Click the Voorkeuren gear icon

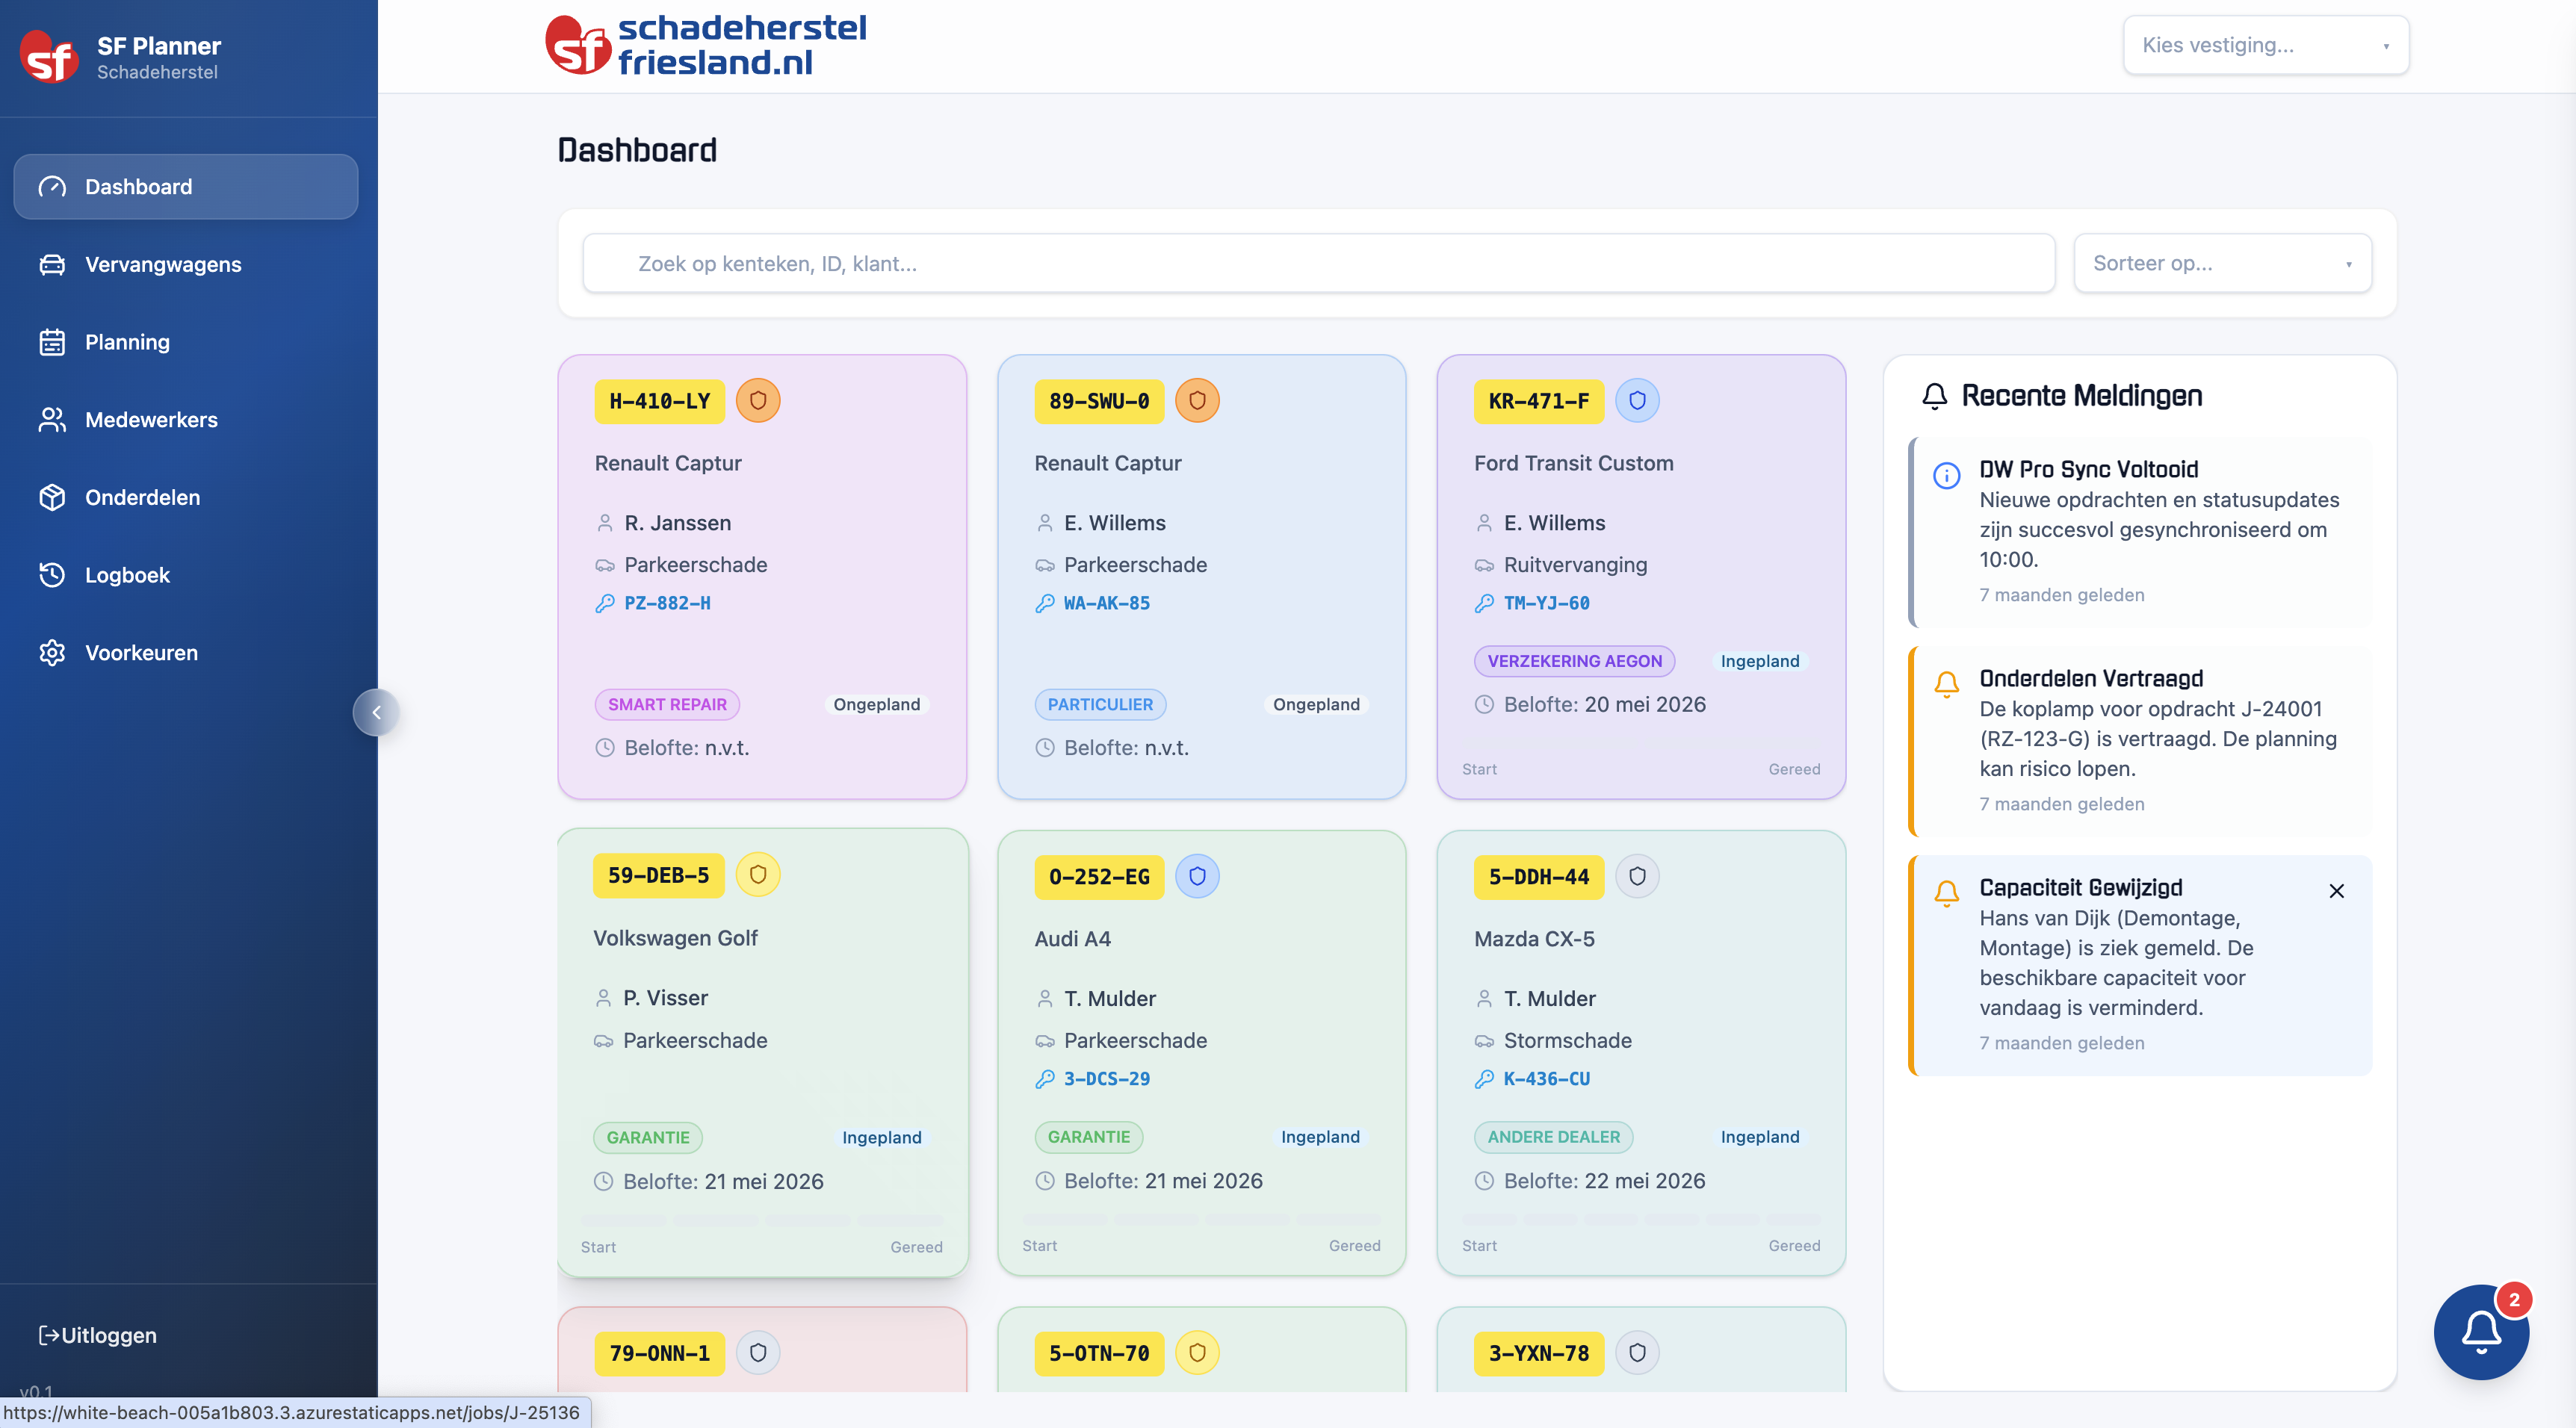(52, 653)
